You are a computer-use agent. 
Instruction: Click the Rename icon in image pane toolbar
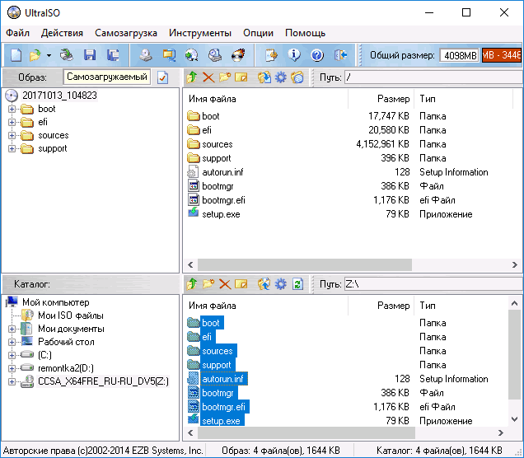coord(241,77)
